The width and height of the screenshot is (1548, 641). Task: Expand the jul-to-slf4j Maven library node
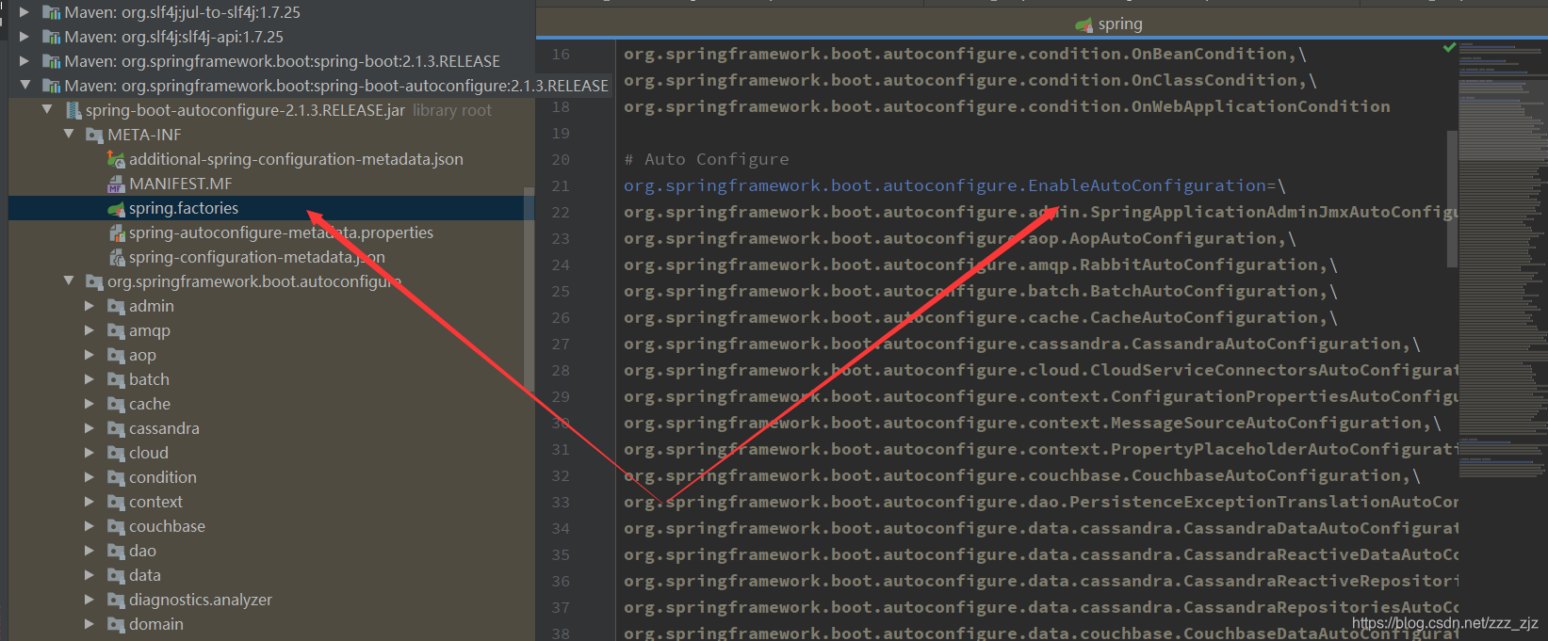pos(24,12)
